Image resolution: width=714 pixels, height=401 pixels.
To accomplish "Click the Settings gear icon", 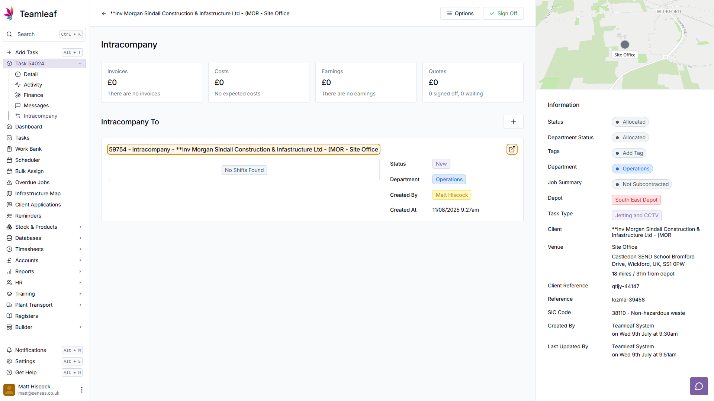I will click(x=9, y=361).
